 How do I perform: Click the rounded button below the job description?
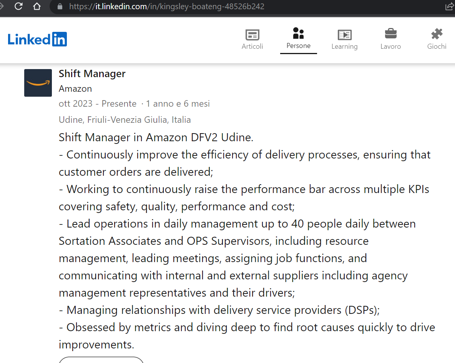coord(101,360)
